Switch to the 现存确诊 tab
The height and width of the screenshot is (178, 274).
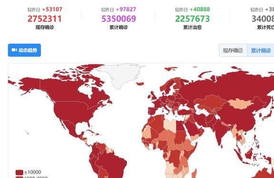click(233, 51)
